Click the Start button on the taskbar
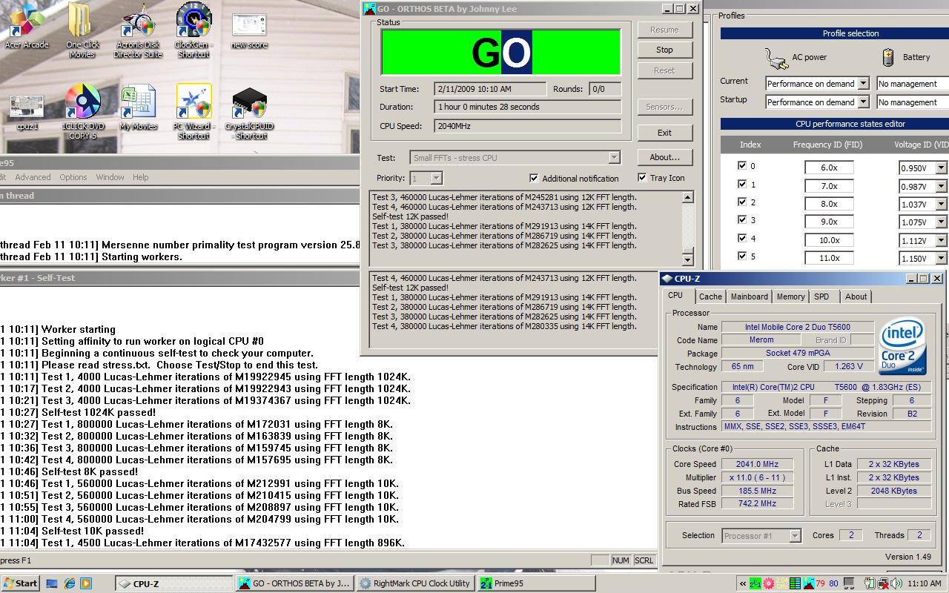 tap(21, 583)
